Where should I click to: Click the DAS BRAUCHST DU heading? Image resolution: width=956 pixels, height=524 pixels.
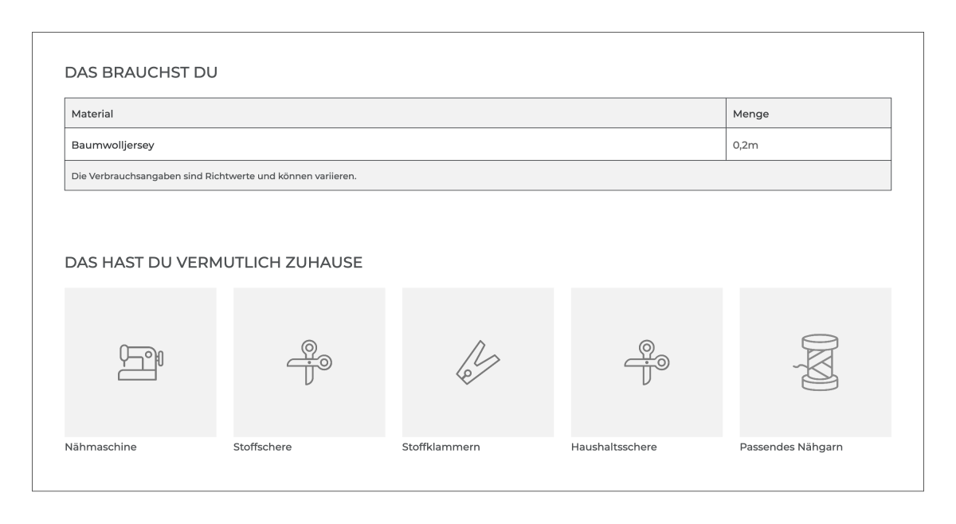(x=141, y=72)
